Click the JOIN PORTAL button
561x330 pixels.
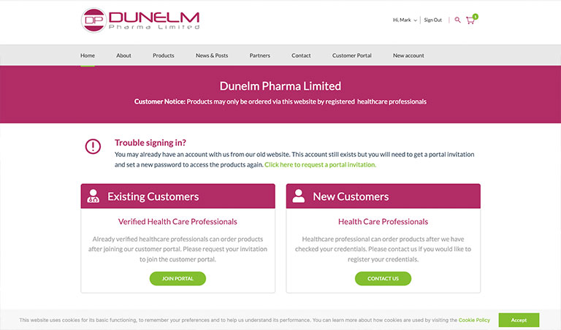(178, 278)
